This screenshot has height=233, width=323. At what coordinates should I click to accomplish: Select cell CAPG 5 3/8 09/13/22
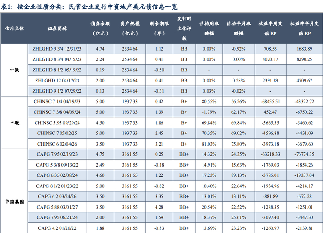point(57,165)
